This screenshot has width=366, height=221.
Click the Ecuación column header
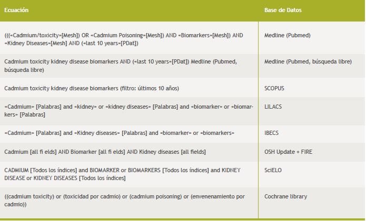(16, 10)
